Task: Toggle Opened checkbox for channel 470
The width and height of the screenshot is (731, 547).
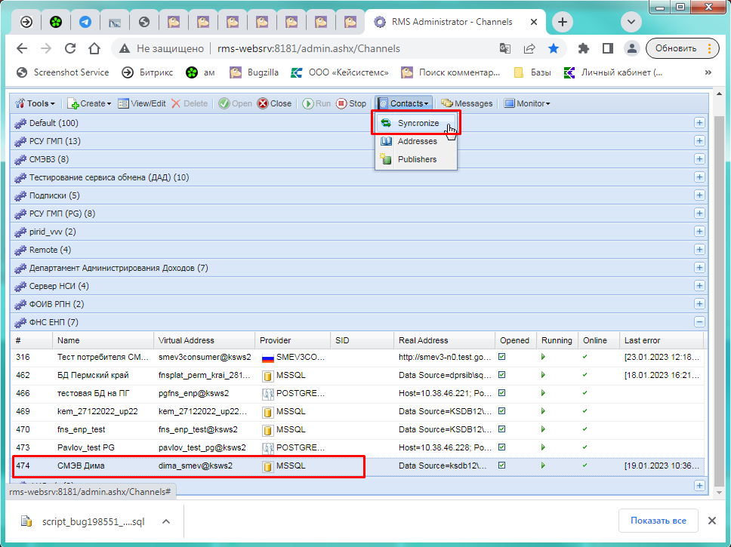Action: tap(502, 429)
